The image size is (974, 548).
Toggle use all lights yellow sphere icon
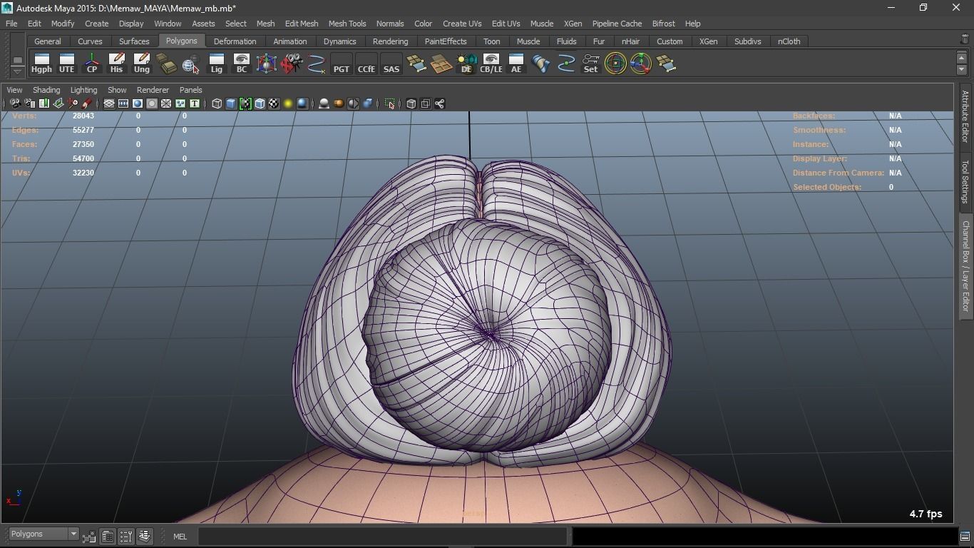pyautogui.click(x=288, y=103)
